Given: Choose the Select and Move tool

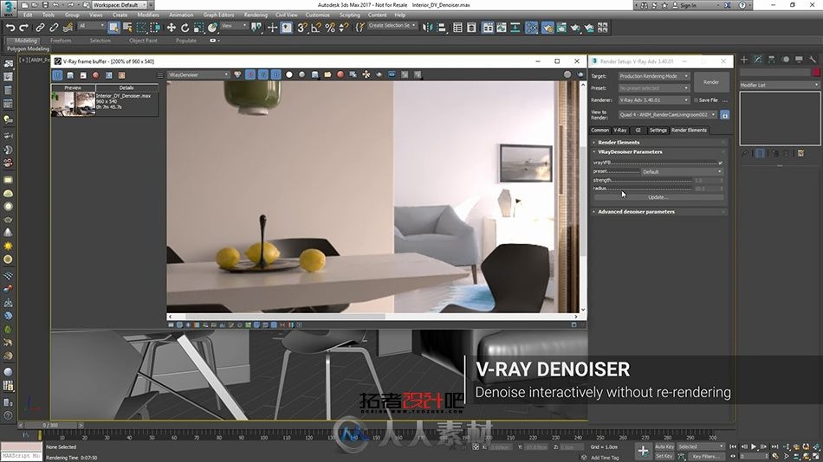Looking at the screenshot, I should tap(172, 28).
